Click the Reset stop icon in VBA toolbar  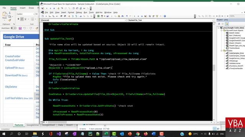point(142,16)
